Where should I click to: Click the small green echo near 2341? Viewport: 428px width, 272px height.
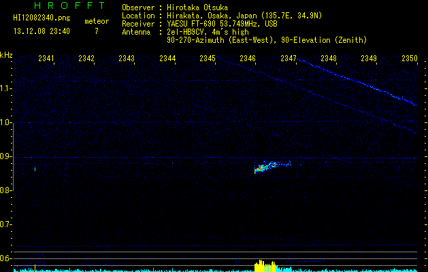click(x=35, y=169)
